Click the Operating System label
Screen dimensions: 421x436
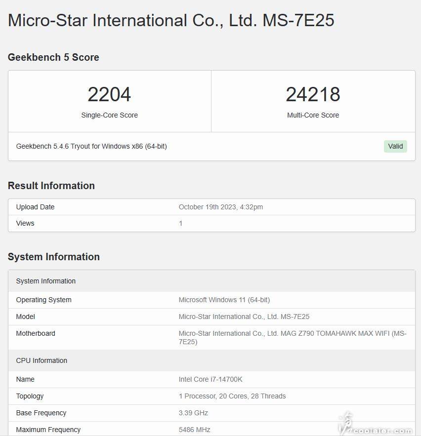pos(43,300)
